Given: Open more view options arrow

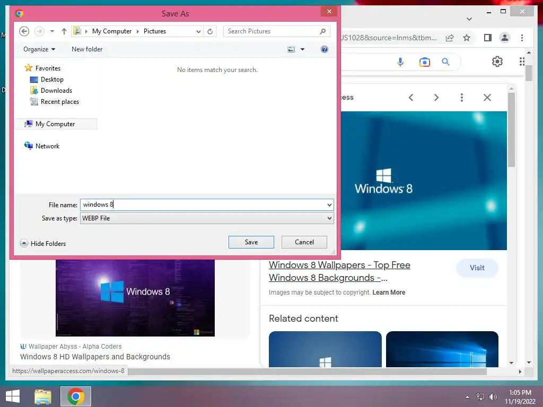Looking at the screenshot, I should pyautogui.click(x=302, y=49).
